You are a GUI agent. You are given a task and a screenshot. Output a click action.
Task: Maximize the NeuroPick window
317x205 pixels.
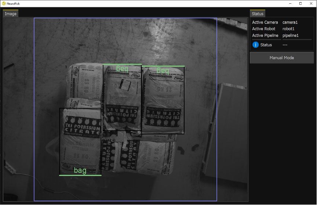click(x=300, y=3)
